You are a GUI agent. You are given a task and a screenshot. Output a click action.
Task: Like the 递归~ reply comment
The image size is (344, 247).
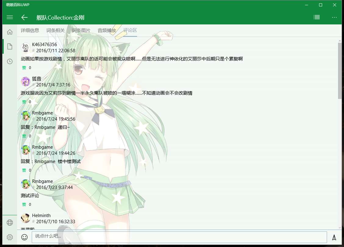(24, 136)
